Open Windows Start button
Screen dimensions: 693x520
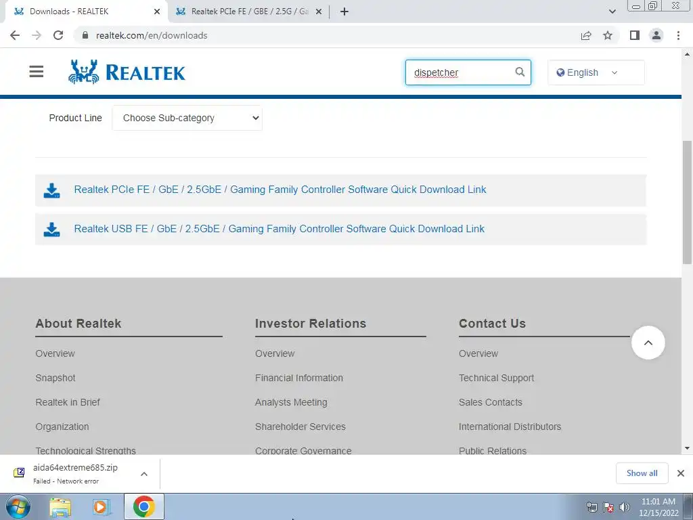[x=18, y=506]
